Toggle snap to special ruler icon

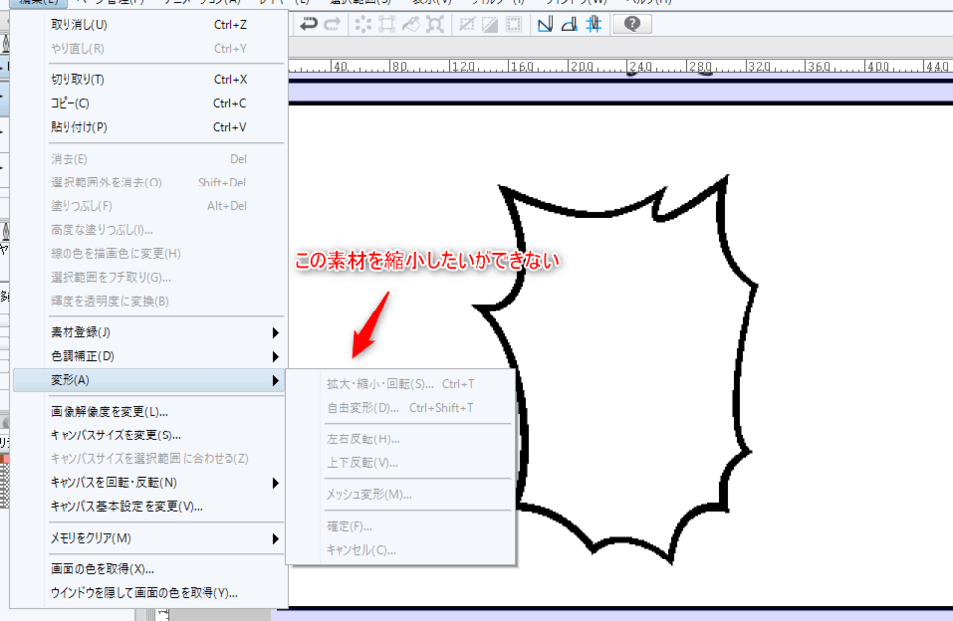pyautogui.click(x=569, y=24)
